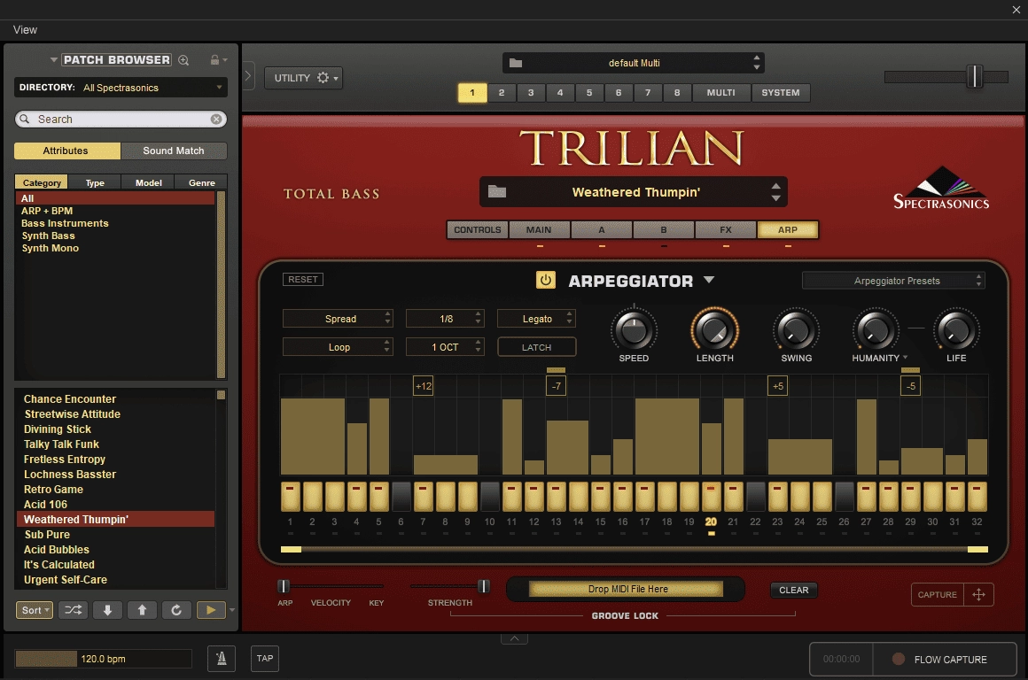Open the Spread mode dropdown
Screen dimensions: 1028x680
[338, 319]
